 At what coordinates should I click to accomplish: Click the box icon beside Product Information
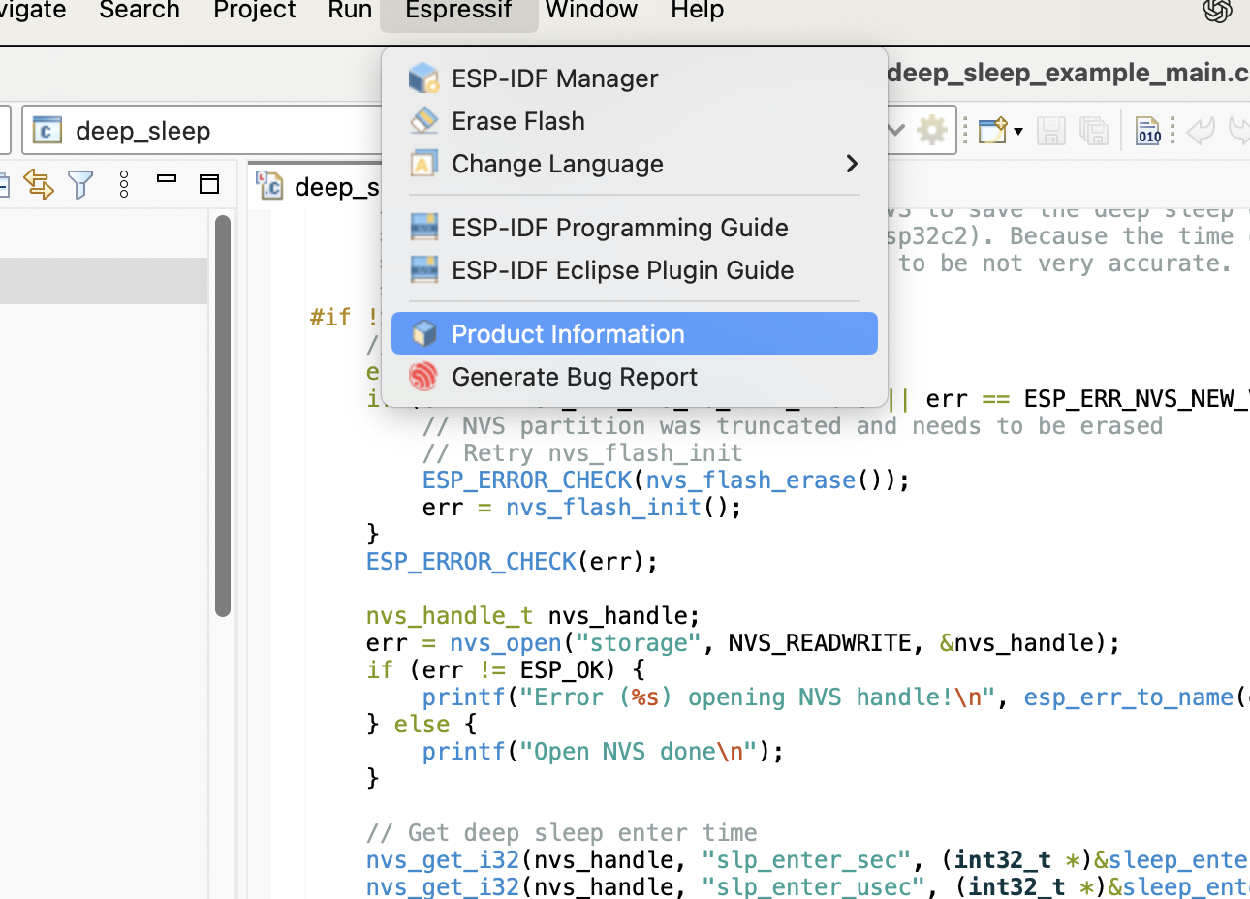pyautogui.click(x=423, y=333)
